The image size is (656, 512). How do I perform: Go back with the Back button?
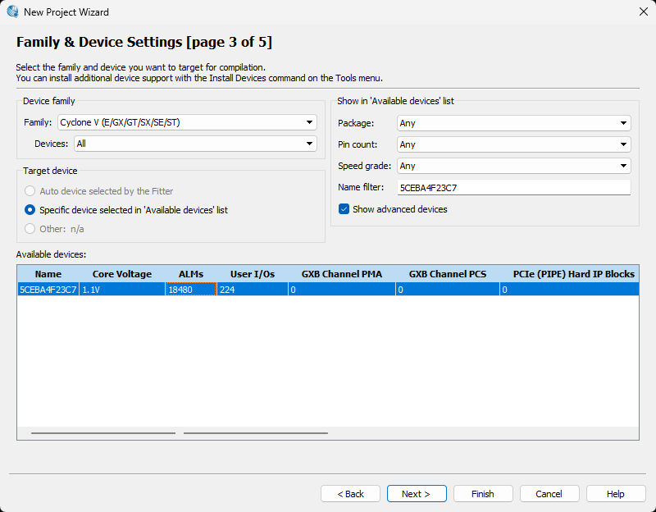pyautogui.click(x=350, y=494)
